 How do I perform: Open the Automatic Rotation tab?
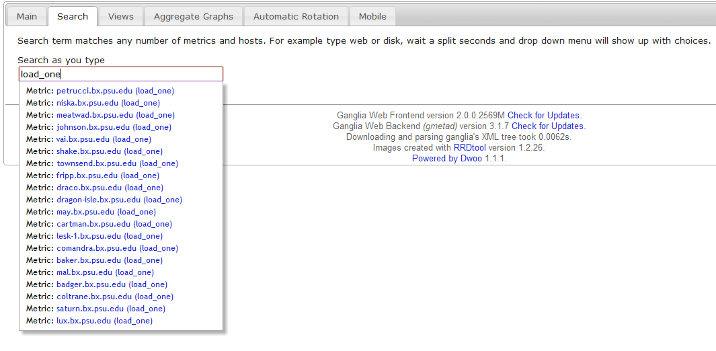296,17
